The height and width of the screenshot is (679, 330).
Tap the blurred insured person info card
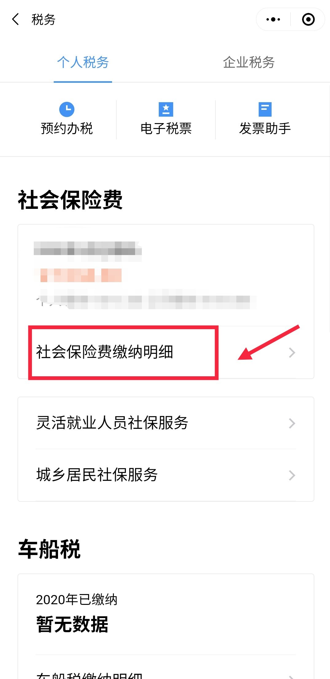(166, 275)
